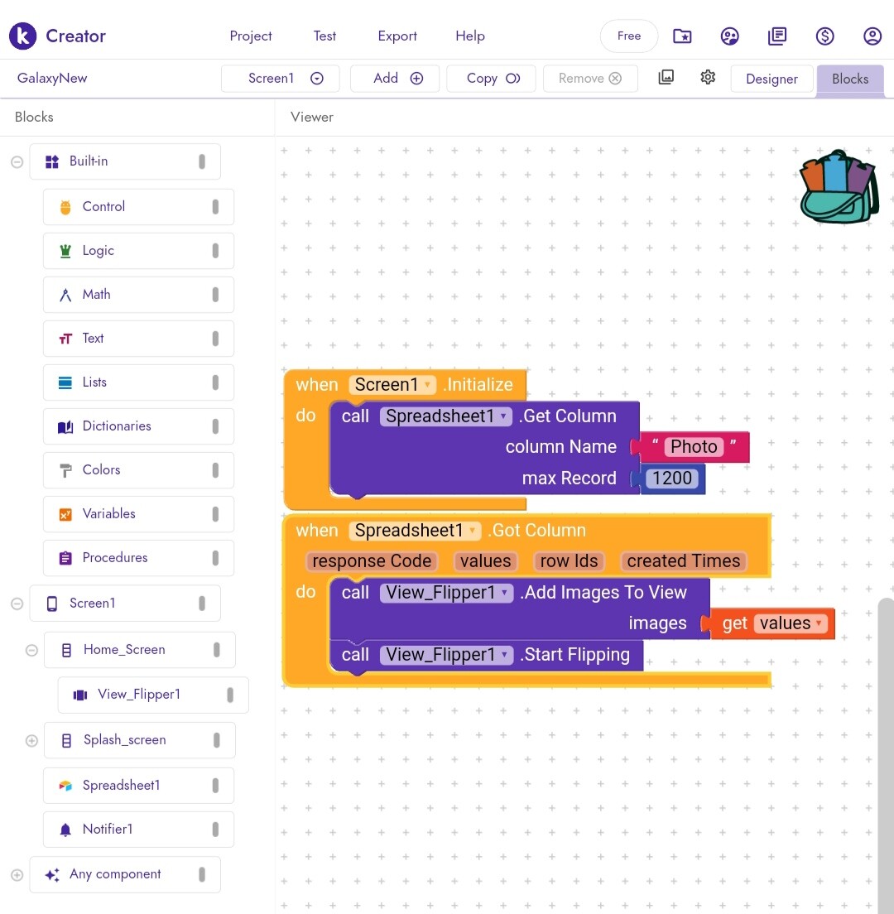Open the Test menu
The image size is (894, 914).
(324, 36)
